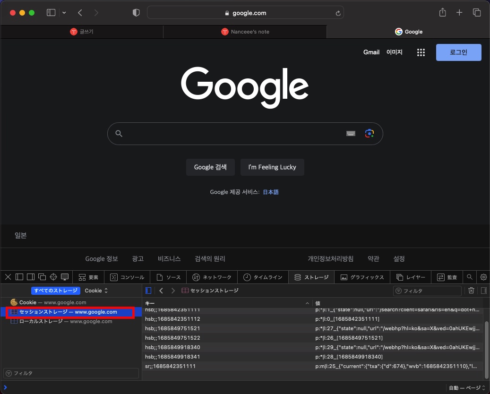The width and height of the screenshot is (490, 394).
Task: Go back in the storage content history arrow
Action: 161,291
